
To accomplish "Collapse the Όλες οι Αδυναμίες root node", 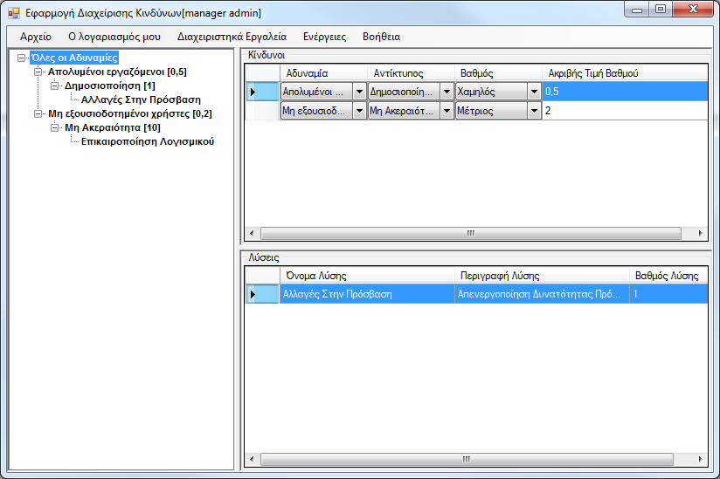I will 21,58.
